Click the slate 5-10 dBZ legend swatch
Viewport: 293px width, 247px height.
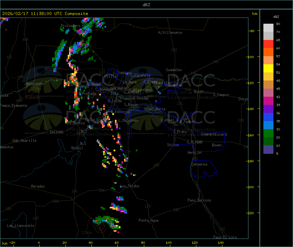(268, 150)
